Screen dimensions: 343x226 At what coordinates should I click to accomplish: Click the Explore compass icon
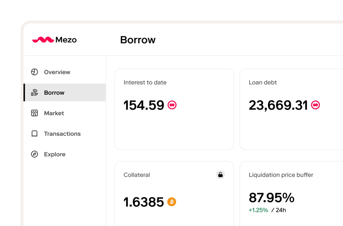click(x=35, y=154)
